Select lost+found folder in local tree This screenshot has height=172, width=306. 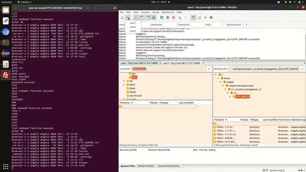(135, 96)
